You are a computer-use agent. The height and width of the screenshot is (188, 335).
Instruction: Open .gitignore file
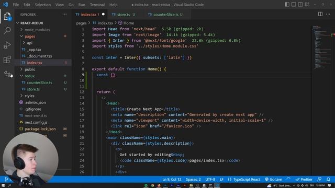[x=33, y=109]
